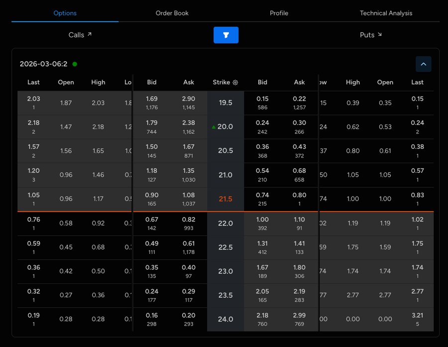Viewport: 448px width, 347px height.
Task: Click call bid 1.69 at strike 19.5
Action: [x=152, y=99]
